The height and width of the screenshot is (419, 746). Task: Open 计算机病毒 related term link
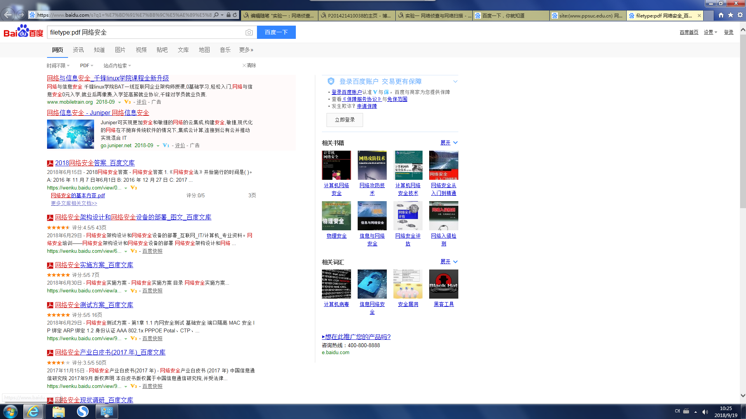[x=336, y=304]
